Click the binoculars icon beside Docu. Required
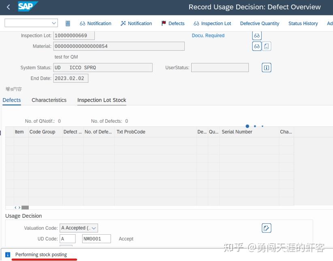This screenshot has height=261, width=333. (256, 35)
